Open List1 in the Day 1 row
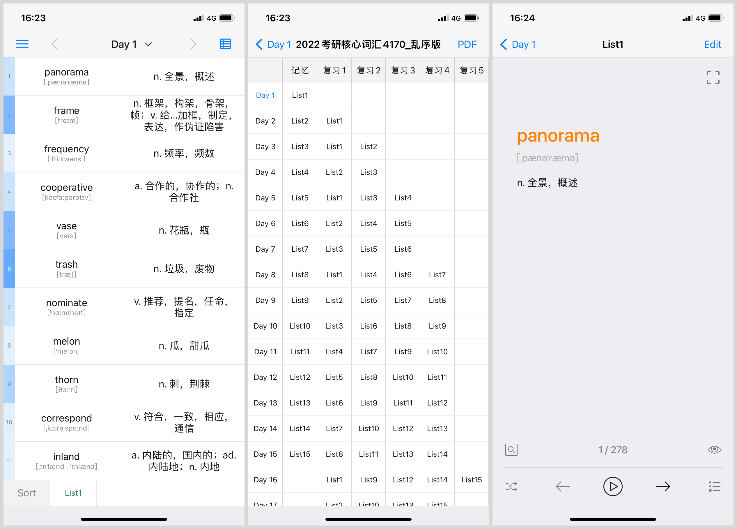This screenshot has width=737, height=529. [x=300, y=95]
